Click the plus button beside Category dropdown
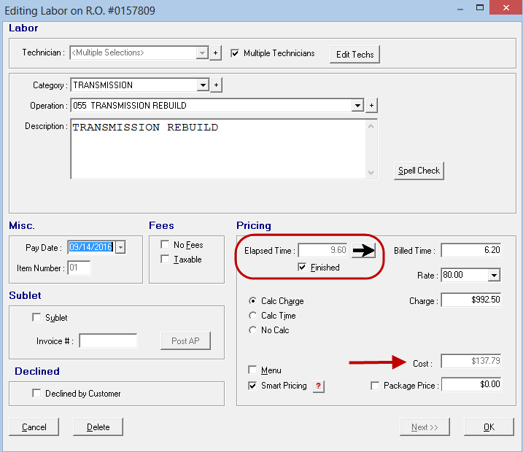This screenshot has height=452, width=523. point(216,85)
